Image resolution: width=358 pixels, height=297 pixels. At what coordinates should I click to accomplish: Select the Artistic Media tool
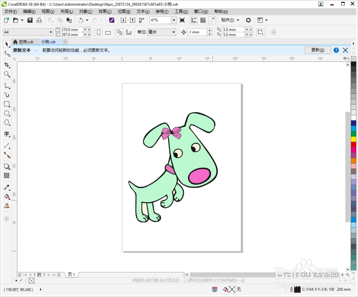(x=6, y=95)
